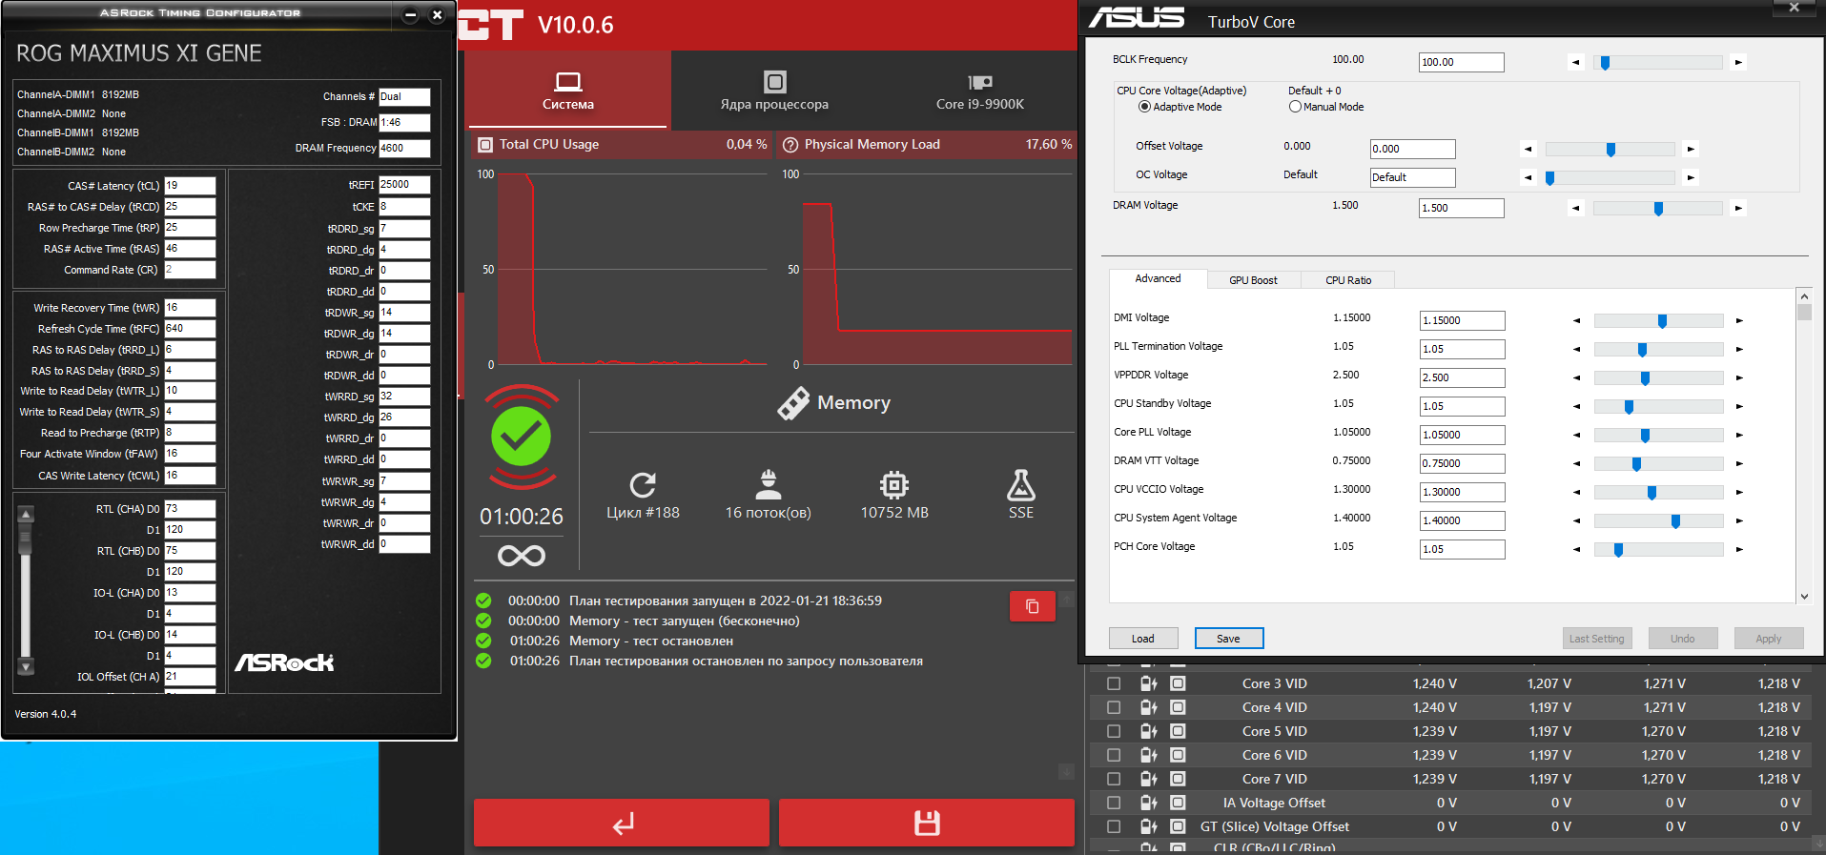The image size is (1826, 855).
Task: Click the battery icon in the Core 6 VID row
Action: point(1148,755)
